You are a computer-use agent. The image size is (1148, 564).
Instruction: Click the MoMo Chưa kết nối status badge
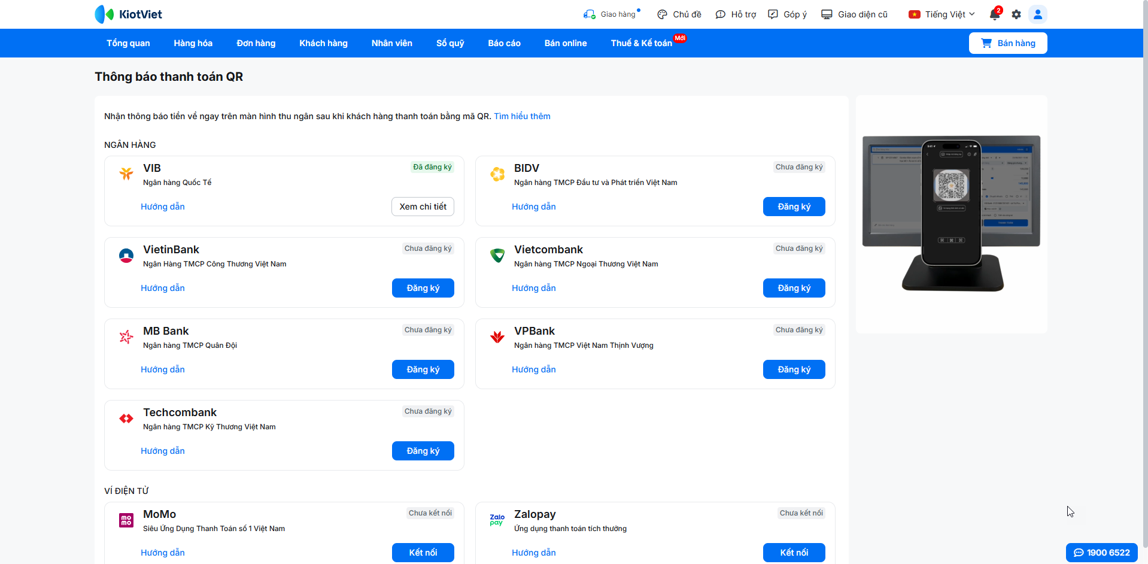pos(430,513)
